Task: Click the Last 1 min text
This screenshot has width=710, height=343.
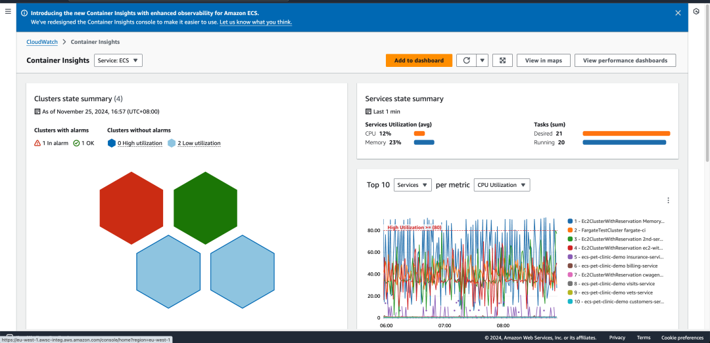Action: pos(387,111)
